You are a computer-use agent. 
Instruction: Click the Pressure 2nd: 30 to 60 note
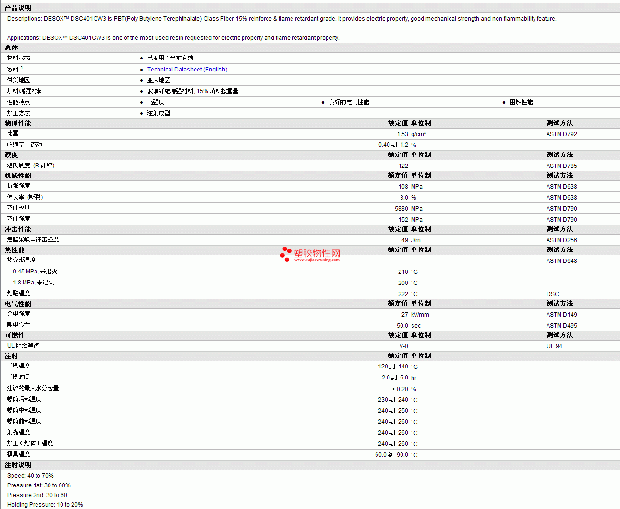coord(37,495)
